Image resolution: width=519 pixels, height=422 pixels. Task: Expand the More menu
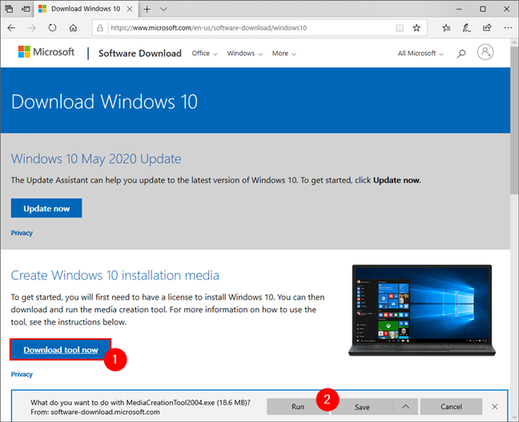pos(284,54)
